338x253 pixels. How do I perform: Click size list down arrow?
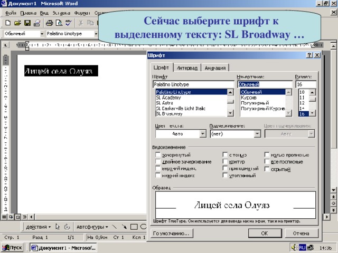click(x=312, y=113)
